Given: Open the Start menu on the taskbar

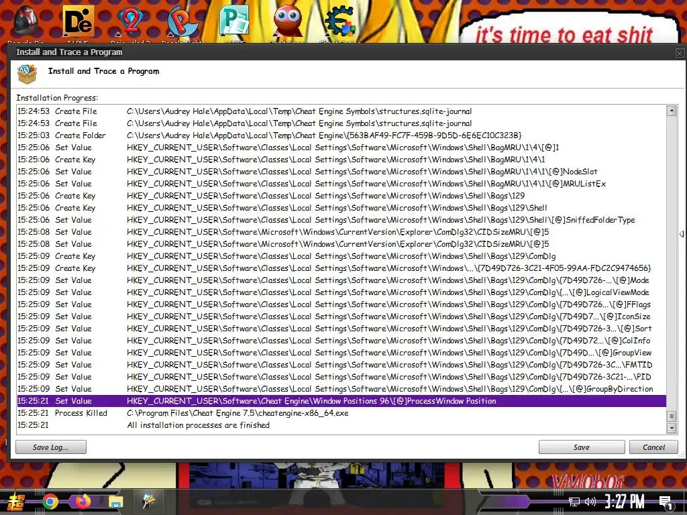Looking at the screenshot, I should (16, 502).
